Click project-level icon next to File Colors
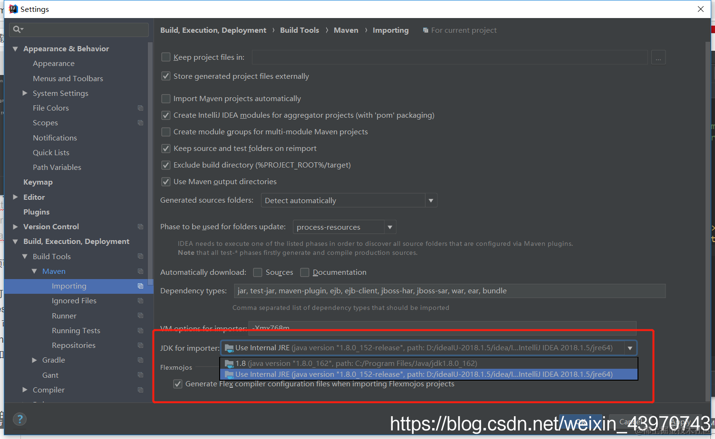715x439 pixels. pos(140,108)
